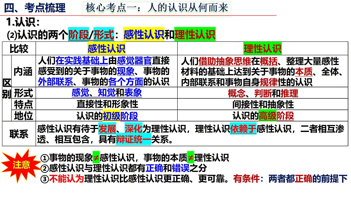Click the cyan highlighted phrase '辩证统一'

click(133, 140)
